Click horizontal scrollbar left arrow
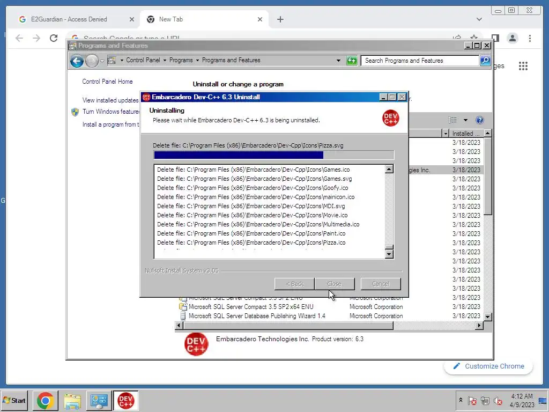 pos(179,326)
